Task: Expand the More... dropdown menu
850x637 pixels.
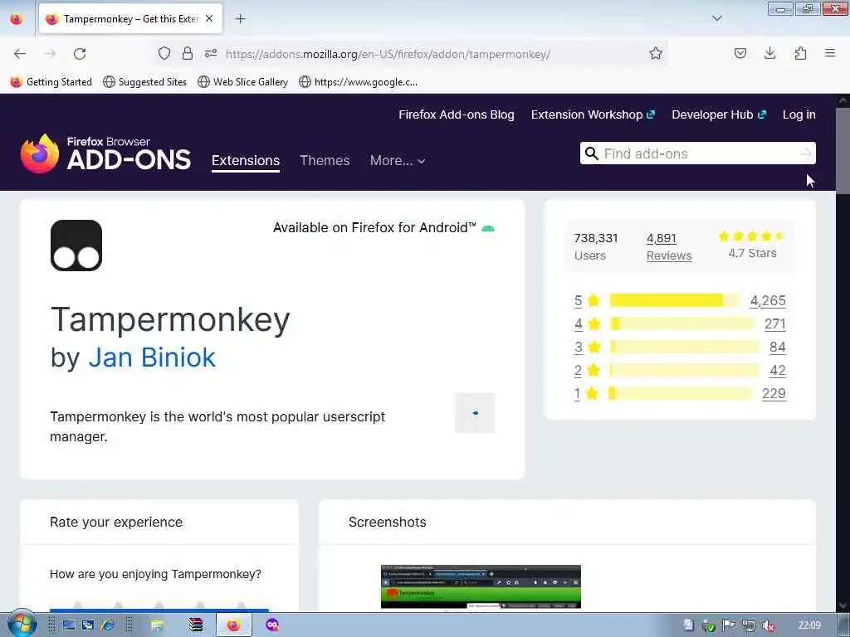Action: pyautogui.click(x=398, y=160)
